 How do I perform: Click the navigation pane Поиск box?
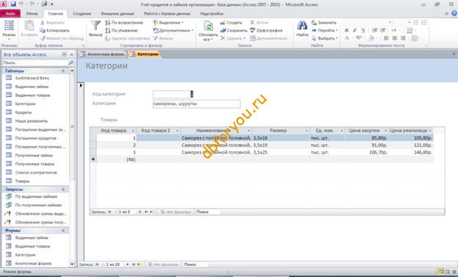pos(35,62)
